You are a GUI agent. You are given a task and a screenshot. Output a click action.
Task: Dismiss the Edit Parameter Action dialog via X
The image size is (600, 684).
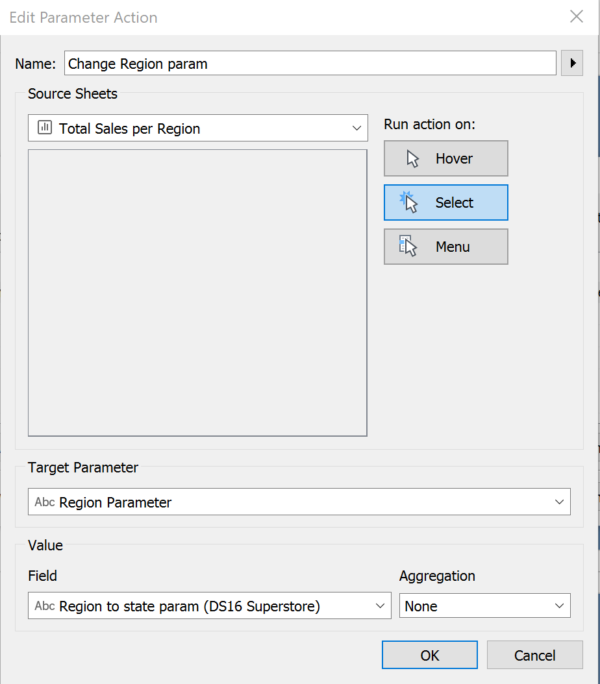click(577, 17)
